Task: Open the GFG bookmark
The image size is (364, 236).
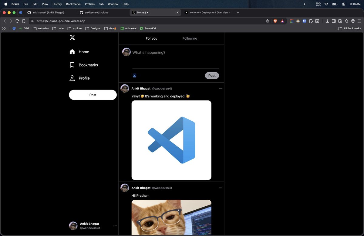Action: tap(24, 28)
